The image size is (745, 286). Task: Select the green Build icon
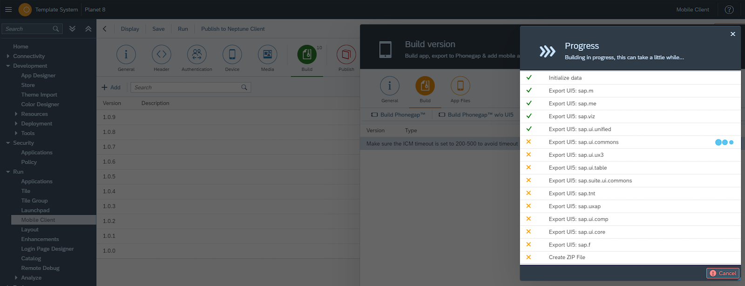[x=307, y=54]
